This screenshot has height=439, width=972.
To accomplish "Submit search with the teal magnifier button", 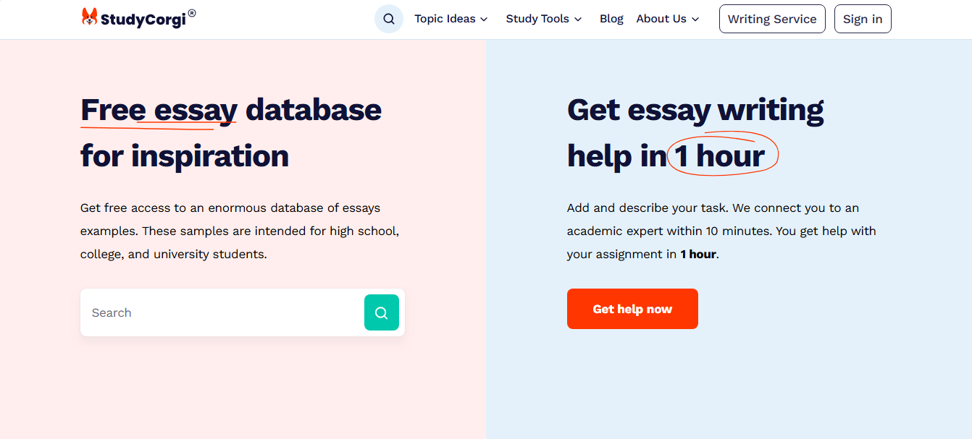I will tap(382, 312).
